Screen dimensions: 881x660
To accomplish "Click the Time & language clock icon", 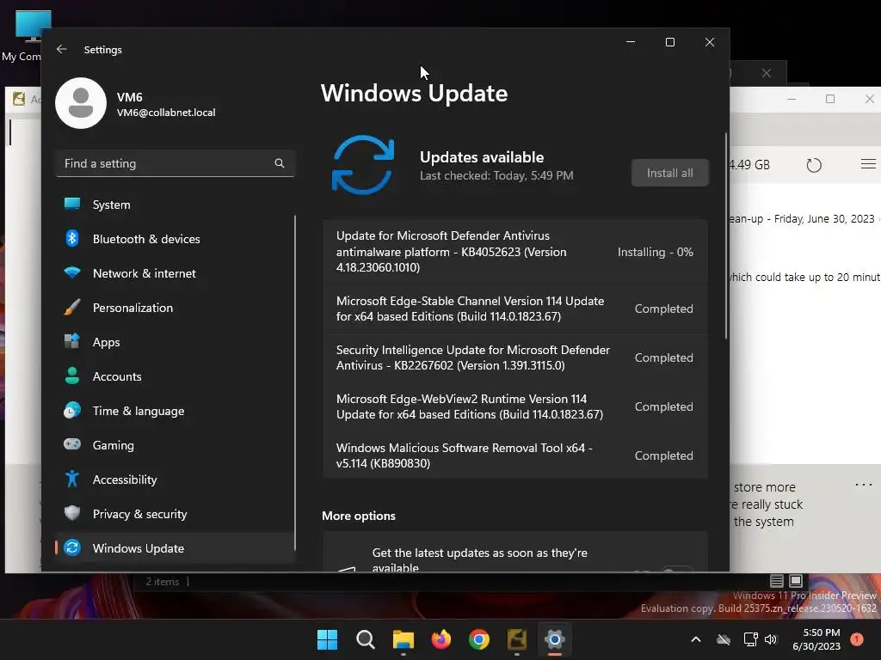I will click(x=72, y=410).
